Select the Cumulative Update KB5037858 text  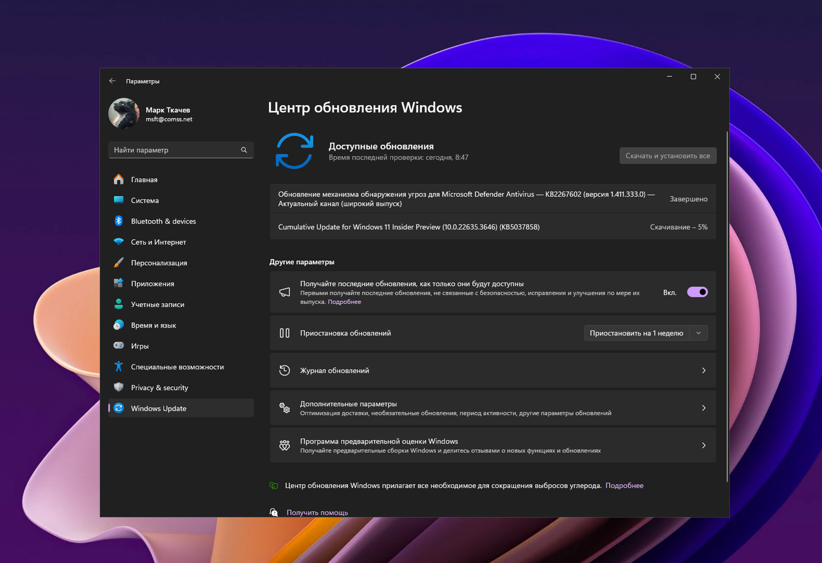409,227
